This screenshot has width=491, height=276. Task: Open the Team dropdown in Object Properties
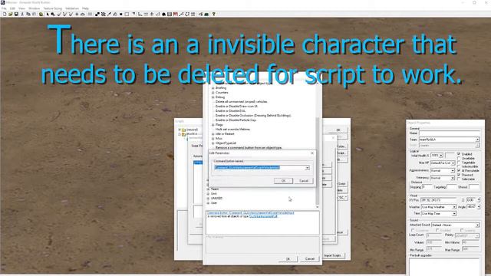tap(477, 140)
